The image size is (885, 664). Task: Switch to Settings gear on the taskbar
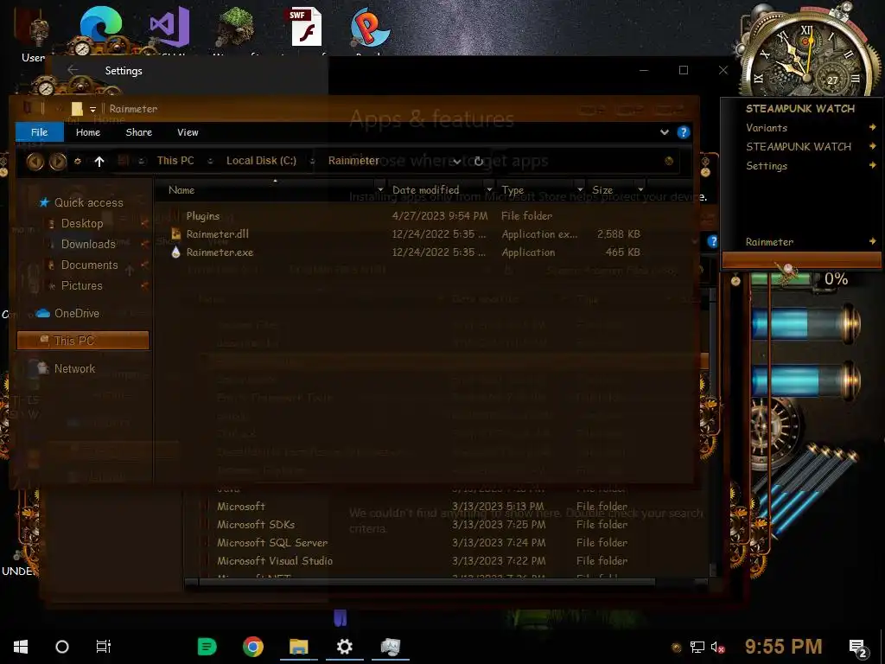pos(344,647)
